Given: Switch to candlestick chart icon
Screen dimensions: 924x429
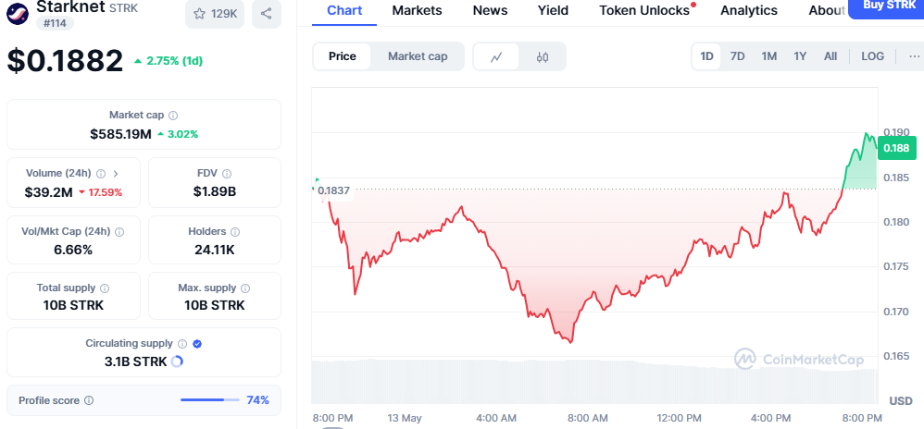Looking at the screenshot, I should [543, 56].
